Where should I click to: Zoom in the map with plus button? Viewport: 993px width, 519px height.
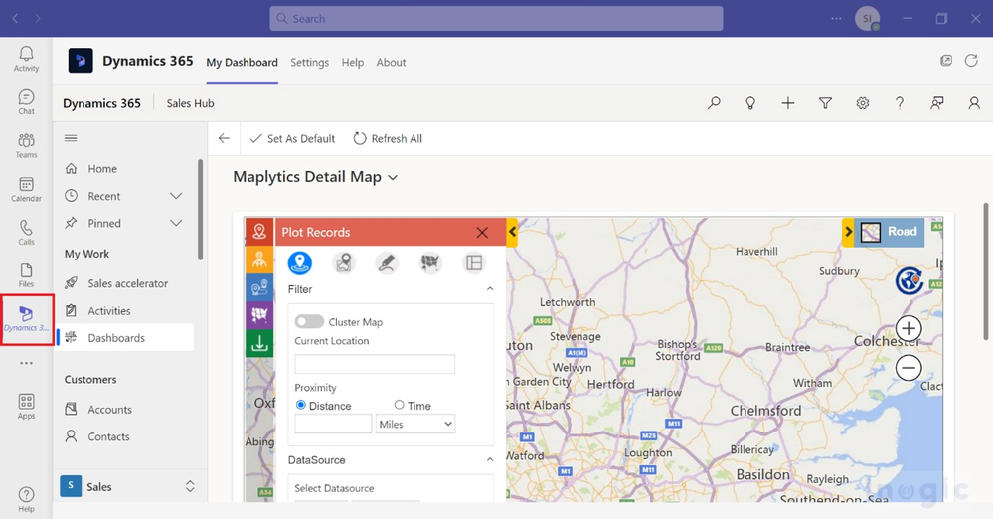pyautogui.click(x=909, y=328)
